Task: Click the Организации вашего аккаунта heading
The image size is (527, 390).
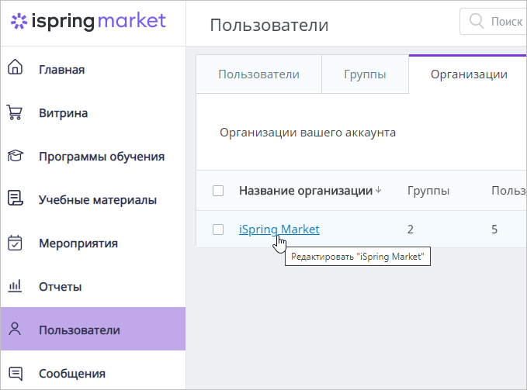Action: 307,133
